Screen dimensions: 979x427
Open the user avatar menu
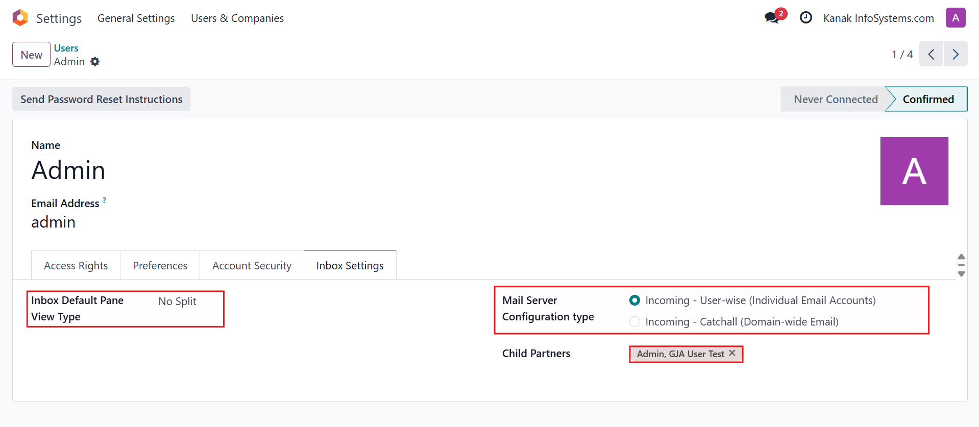(956, 18)
